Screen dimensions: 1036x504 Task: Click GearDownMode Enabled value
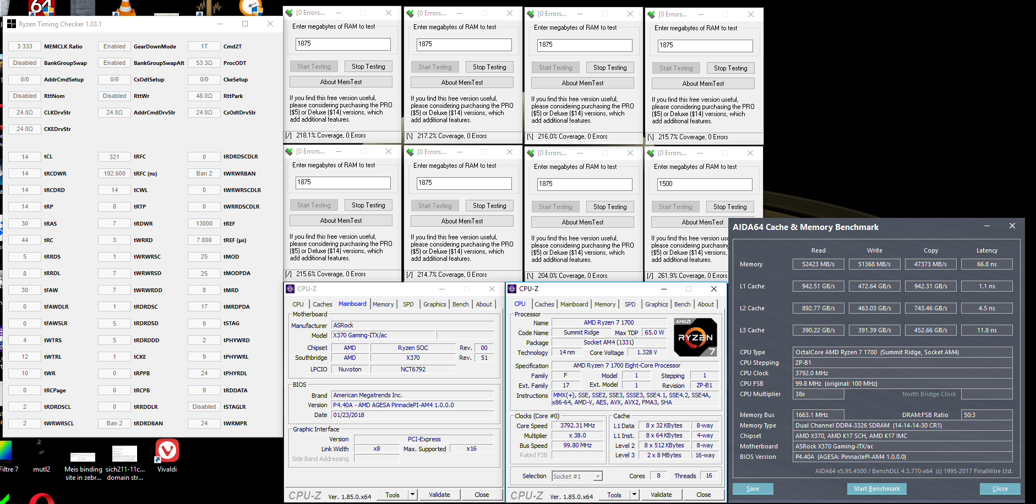coord(114,47)
